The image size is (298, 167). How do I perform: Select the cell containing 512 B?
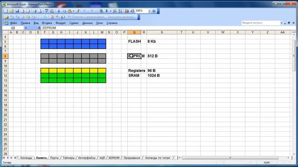pos(162,56)
